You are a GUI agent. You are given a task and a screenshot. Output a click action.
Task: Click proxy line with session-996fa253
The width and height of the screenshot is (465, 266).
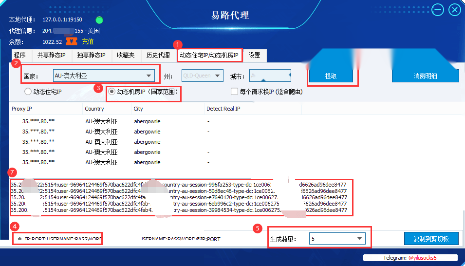tap(179, 185)
